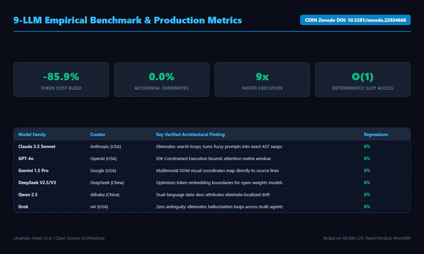
Task: Select the "Tested on 48,000 LOC" footer note
Action: [x=367, y=238]
